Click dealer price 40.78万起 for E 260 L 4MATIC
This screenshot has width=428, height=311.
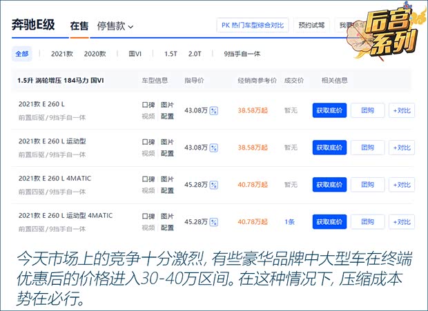pyautogui.click(x=253, y=185)
